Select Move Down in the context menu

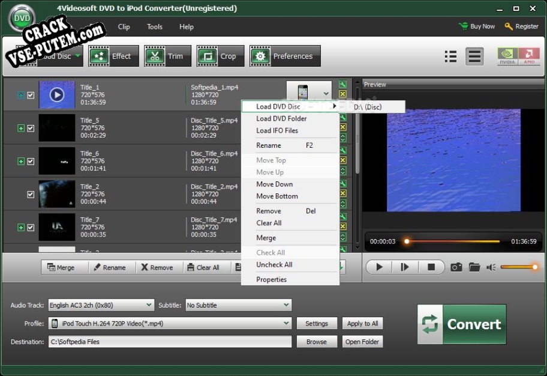[290, 184]
